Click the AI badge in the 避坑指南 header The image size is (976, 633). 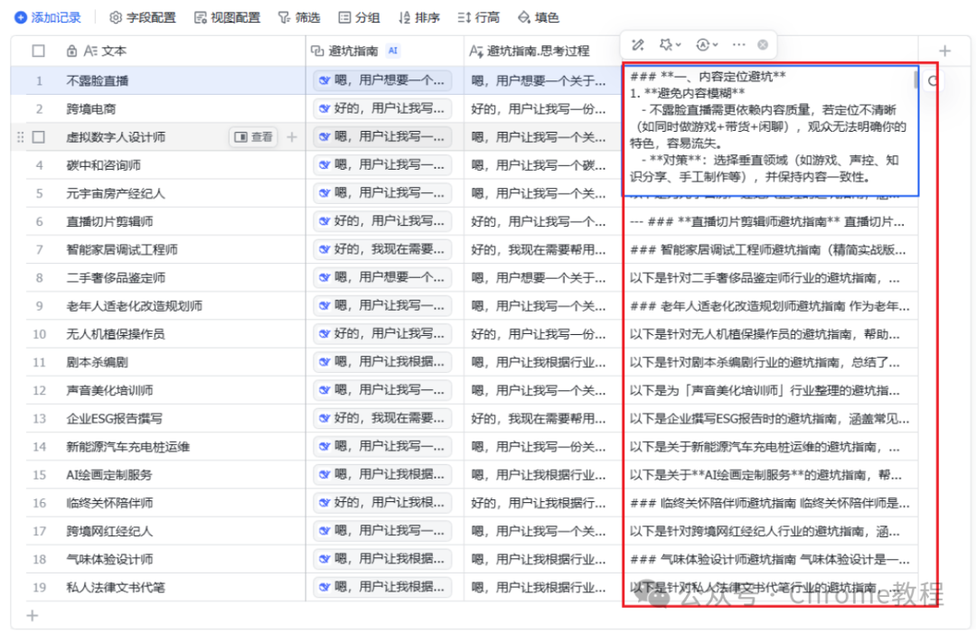(393, 51)
